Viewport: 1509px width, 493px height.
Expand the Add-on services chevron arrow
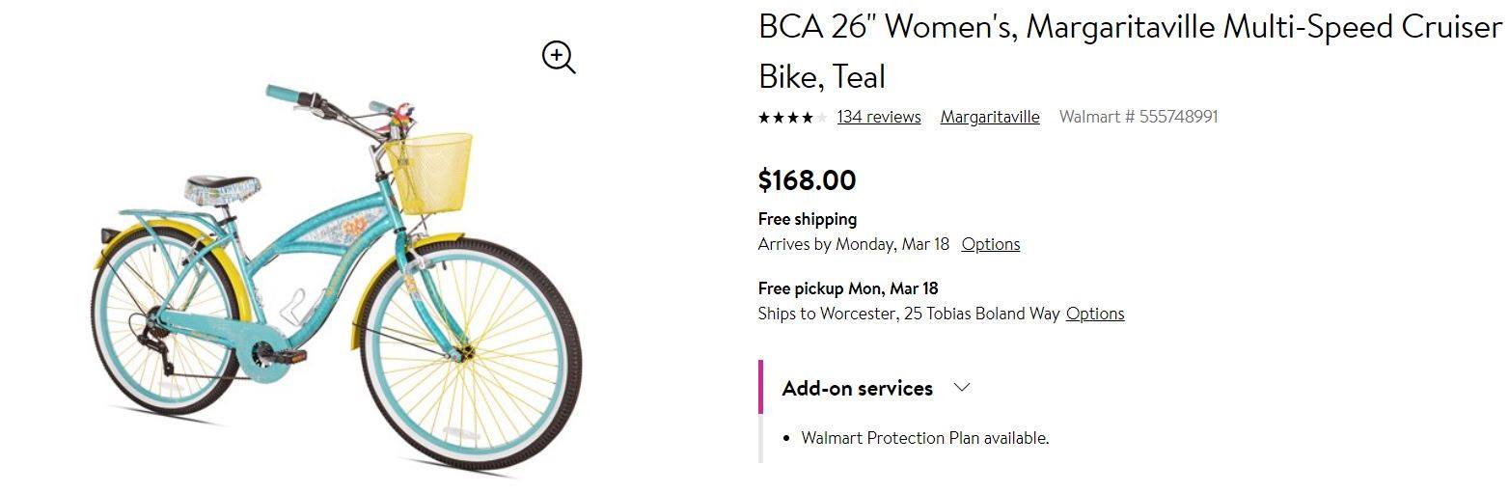pyautogui.click(x=961, y=388)
